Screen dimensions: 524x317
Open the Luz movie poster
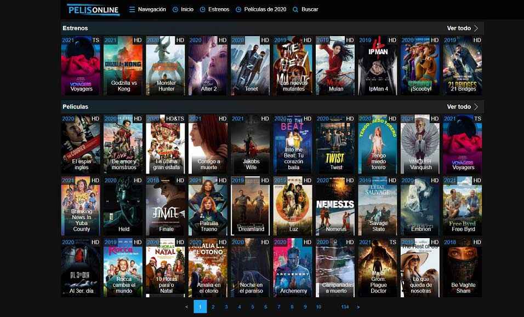[293, 206]
